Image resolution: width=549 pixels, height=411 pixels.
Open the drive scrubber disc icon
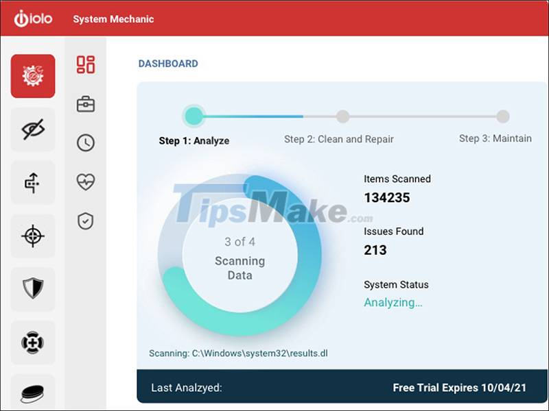32,390
